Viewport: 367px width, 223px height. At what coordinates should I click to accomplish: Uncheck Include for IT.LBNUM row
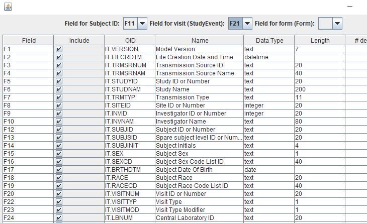[x=59, y=218]
